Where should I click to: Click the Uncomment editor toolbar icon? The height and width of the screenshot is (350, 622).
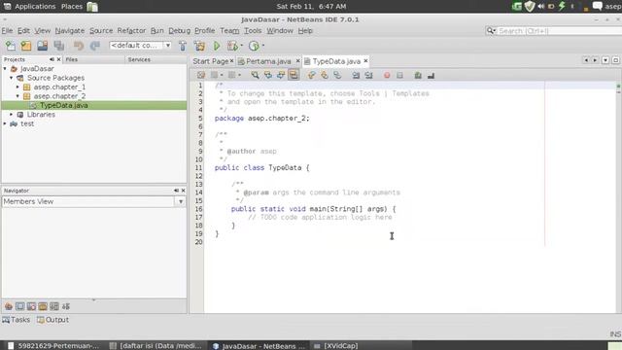431,75
